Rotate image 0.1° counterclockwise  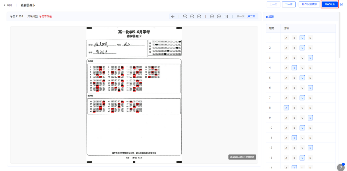[x=185, y=16]
